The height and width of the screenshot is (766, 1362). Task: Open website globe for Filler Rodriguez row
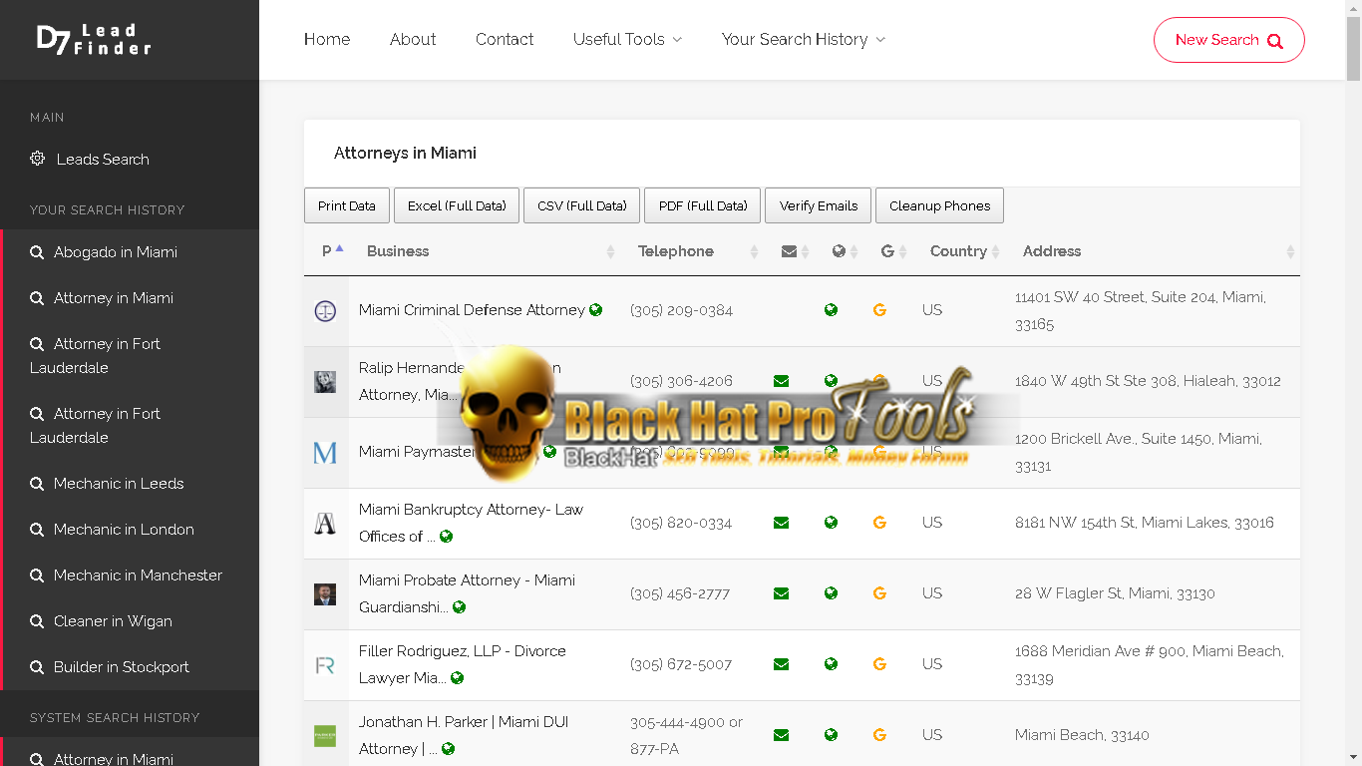point(831,664)
